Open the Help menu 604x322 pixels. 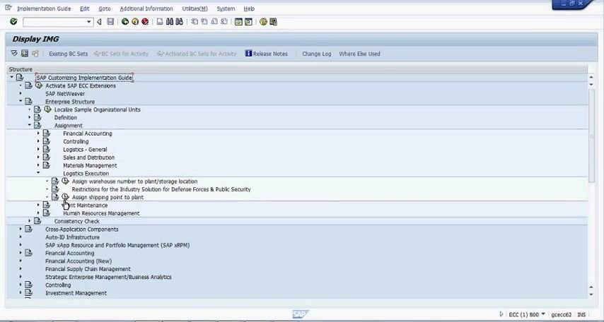point(249,8)
